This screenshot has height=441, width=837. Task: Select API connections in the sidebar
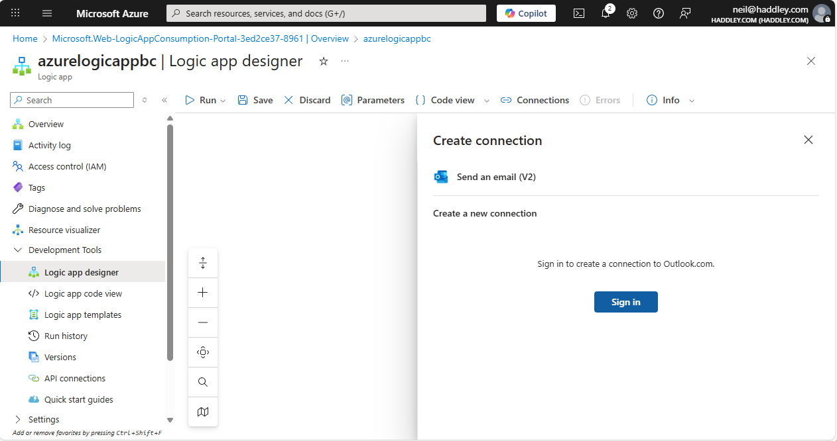(74, 378)
